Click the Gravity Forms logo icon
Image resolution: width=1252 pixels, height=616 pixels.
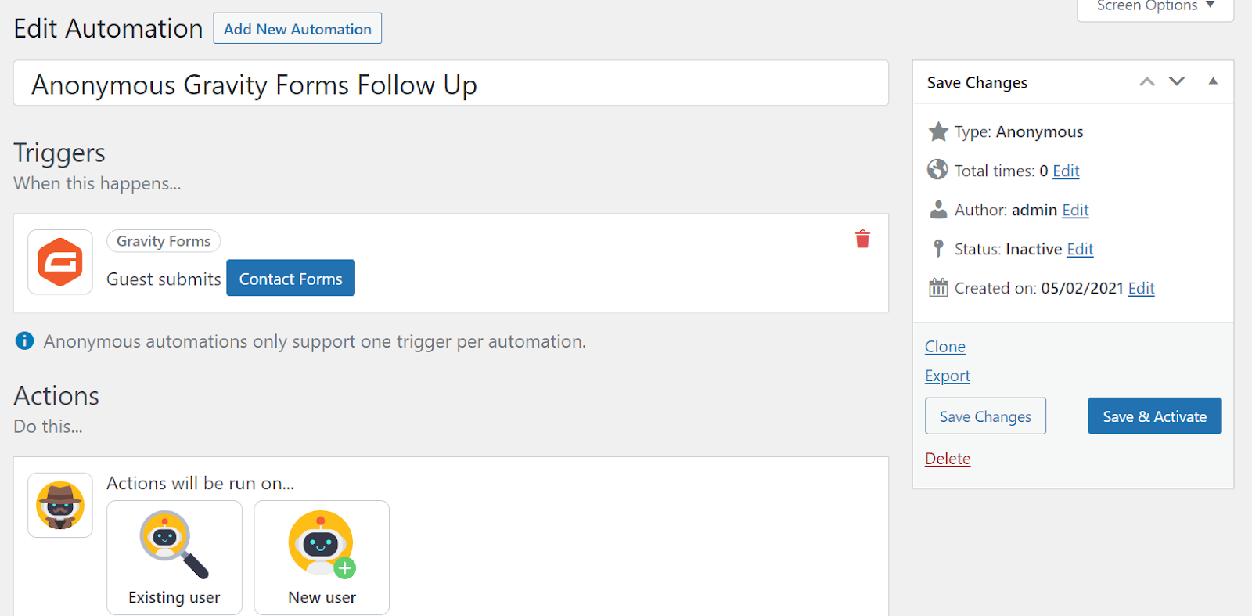[x=60, y=262]
